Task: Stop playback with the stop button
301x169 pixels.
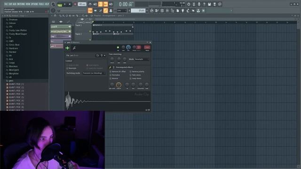Action: click(x=70, y=4)
